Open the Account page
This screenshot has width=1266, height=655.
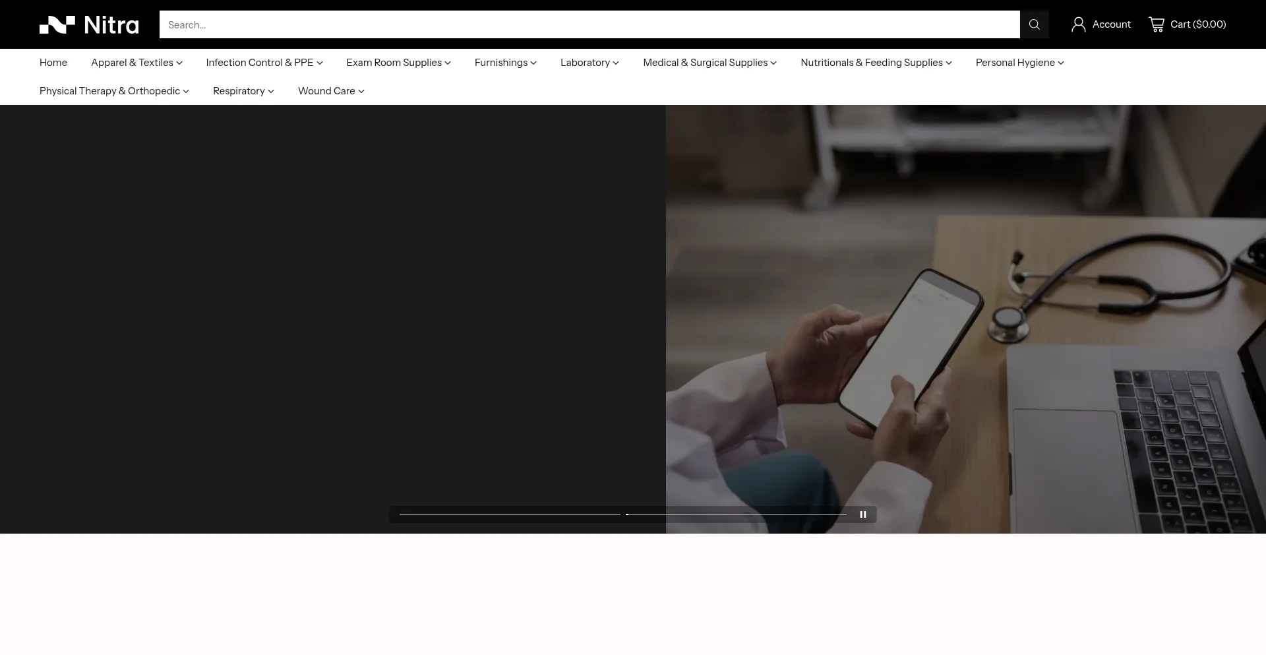pos(1100,24)
